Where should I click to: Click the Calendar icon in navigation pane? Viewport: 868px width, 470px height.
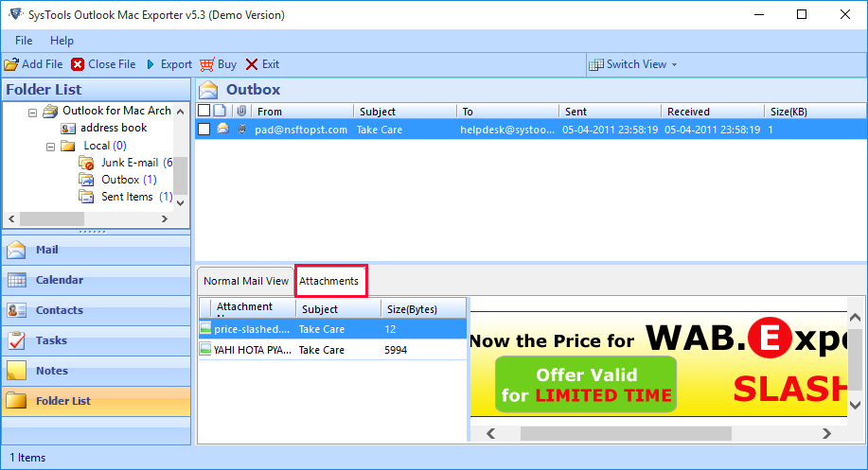tap(17, 280)
